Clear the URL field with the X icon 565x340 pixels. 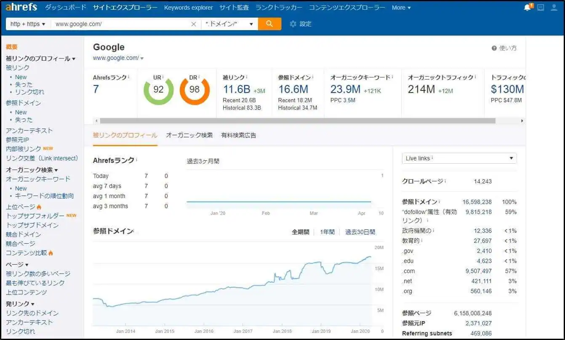pos(194,24)
